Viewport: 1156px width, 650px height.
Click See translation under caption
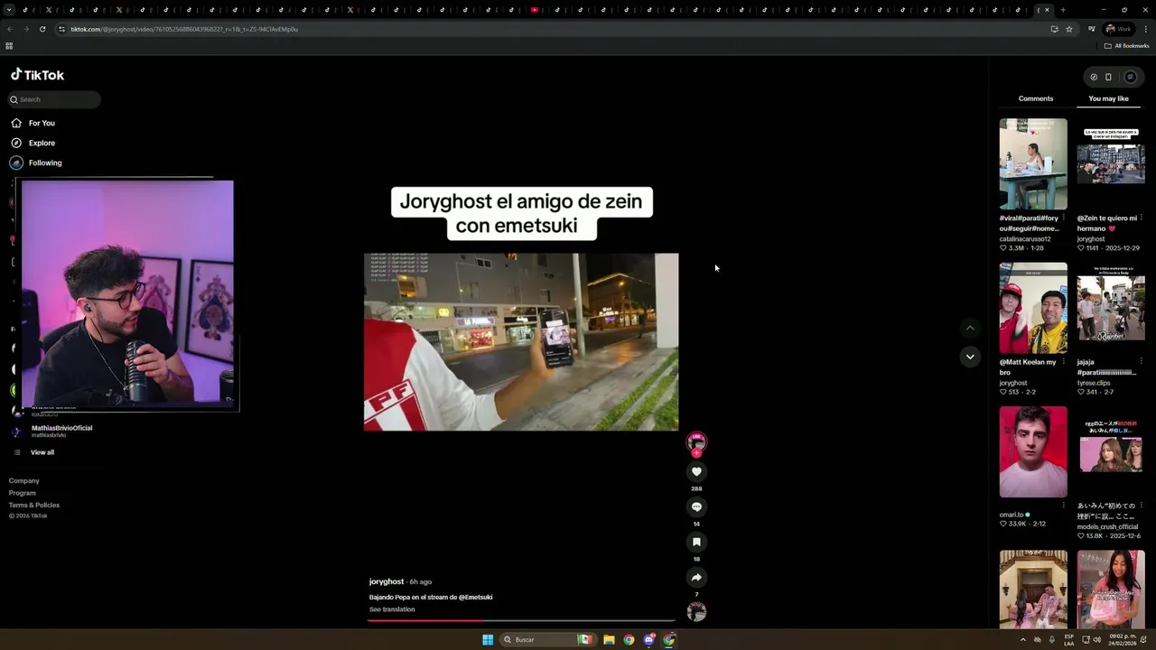click(x=392, y=609)
